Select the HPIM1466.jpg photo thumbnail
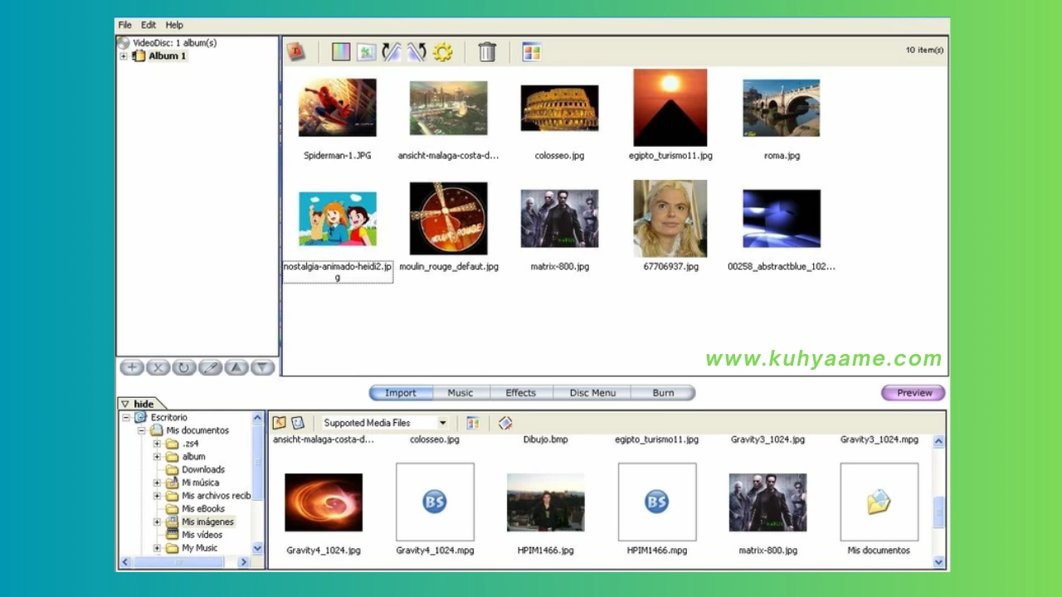 coord(546,502)
